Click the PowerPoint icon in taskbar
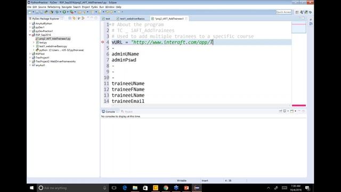341x192 pixels. coord(186,188)
